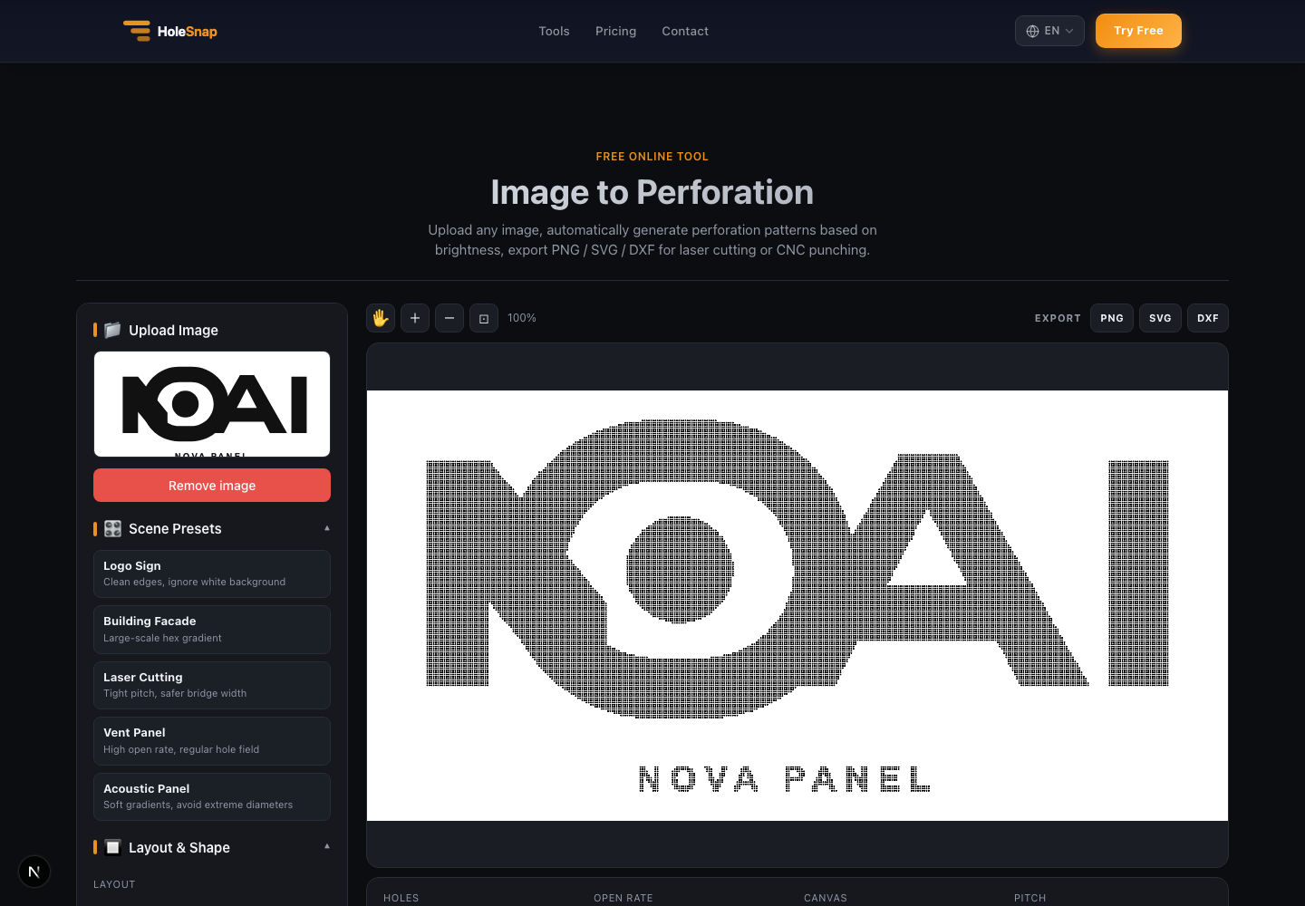Collapse the Scene Presets section
Screen dimensions: 1305x906
click(x=327, y=528)
